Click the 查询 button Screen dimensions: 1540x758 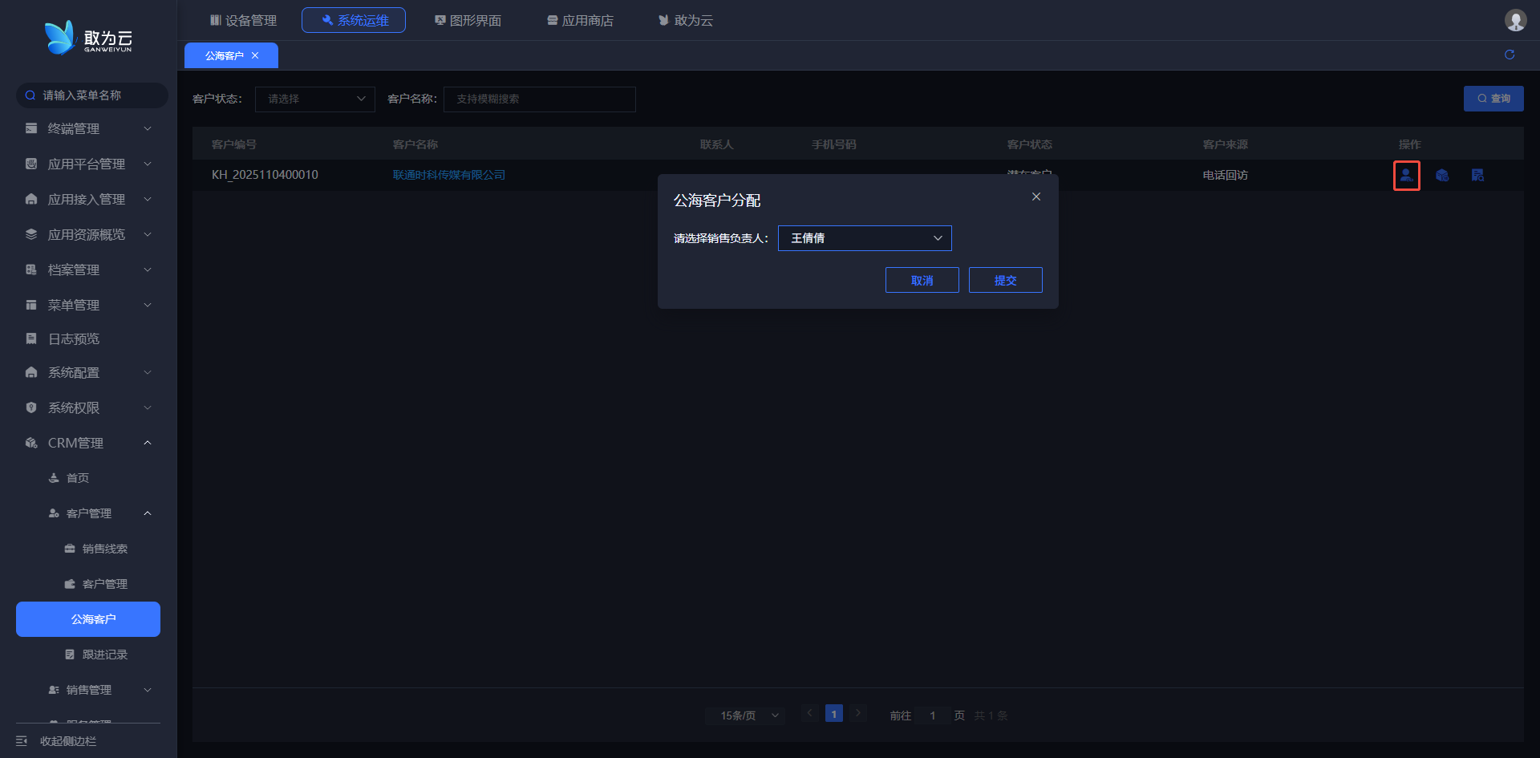pyautogui.click(x=1493, y=99)
